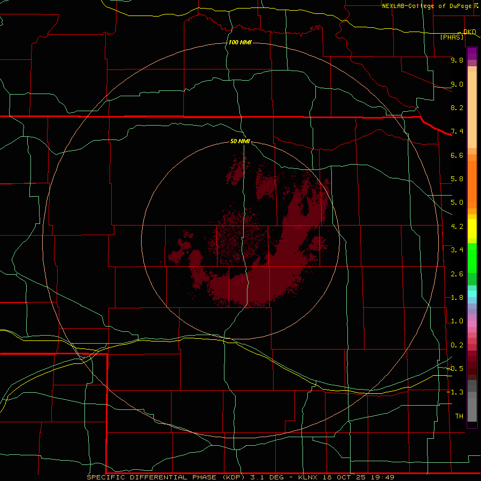Click the 2.6 value on color scale

(x=457, y=274)
